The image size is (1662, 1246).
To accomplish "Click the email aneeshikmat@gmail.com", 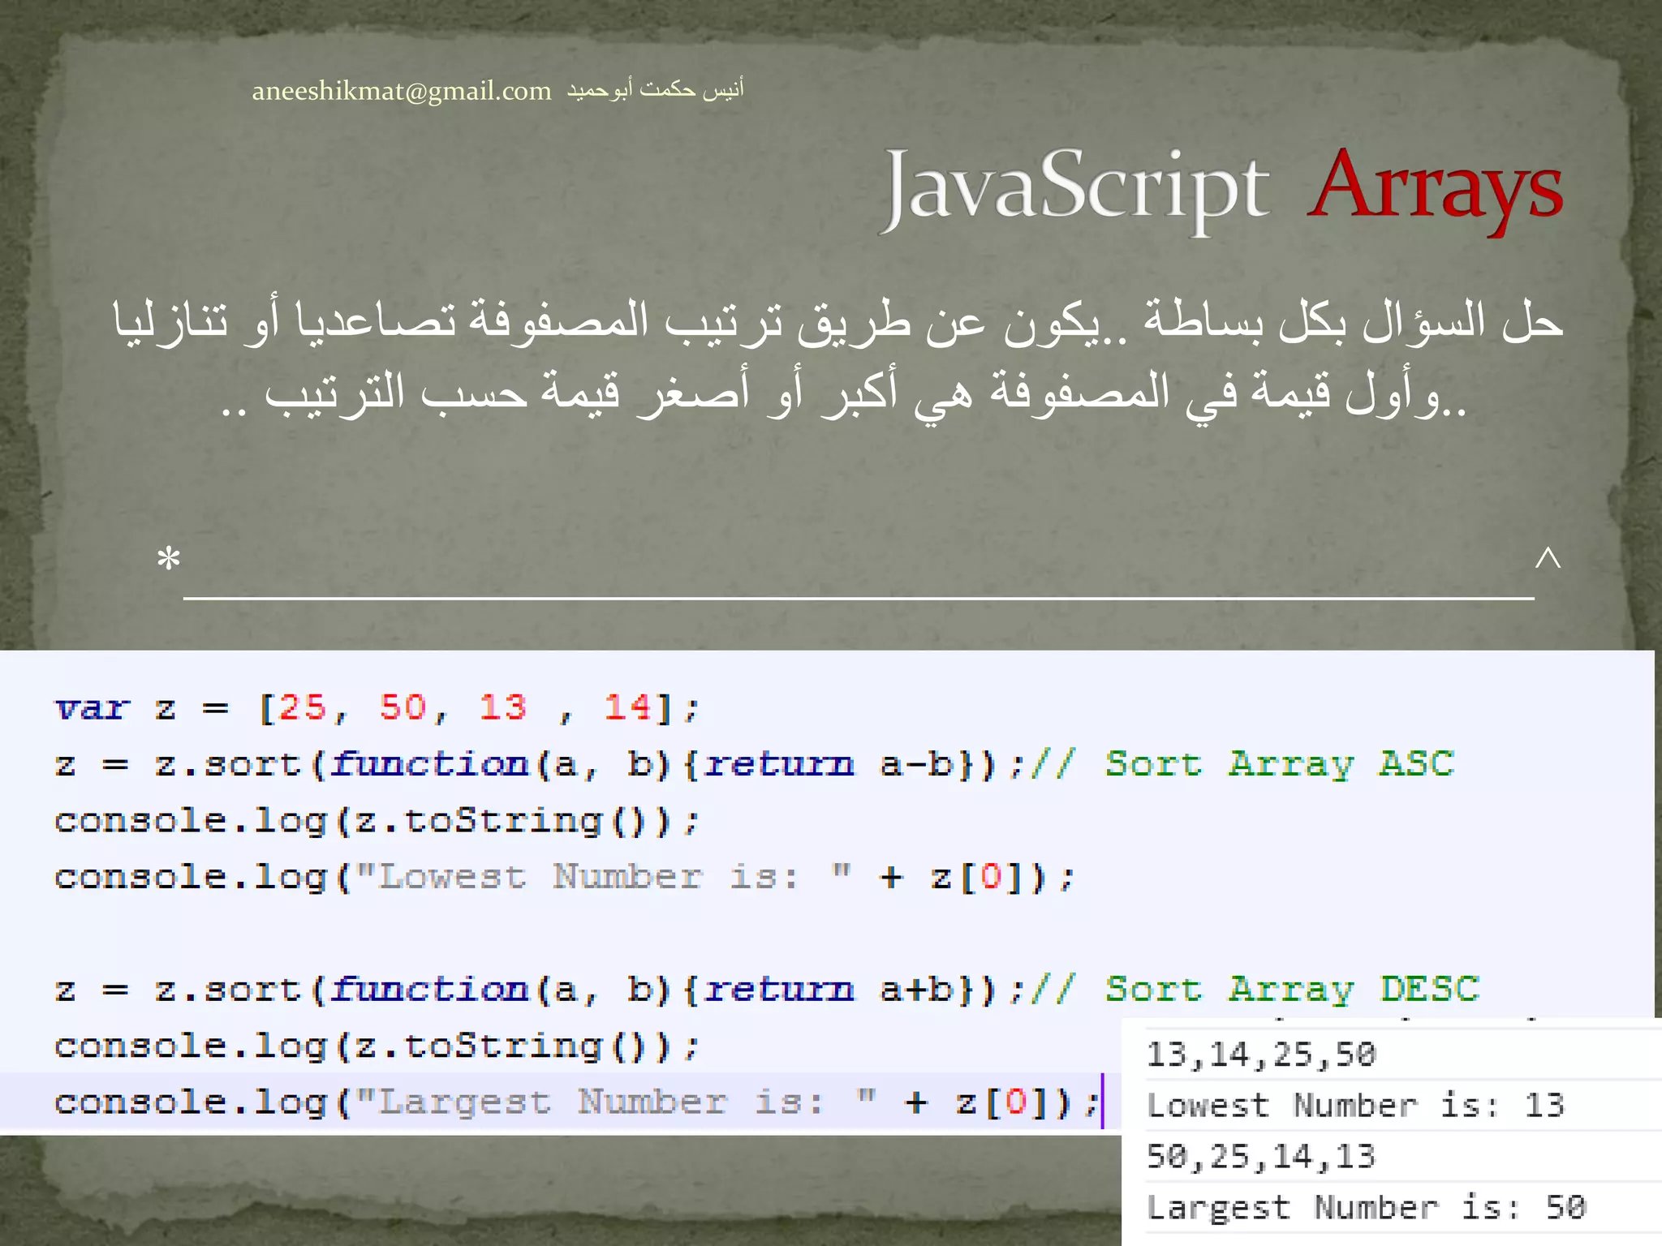I will pyautogui.click(x=402, y=91).
